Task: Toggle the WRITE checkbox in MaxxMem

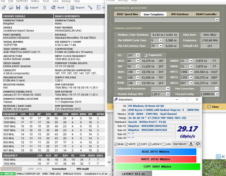Action: [126, 144]
